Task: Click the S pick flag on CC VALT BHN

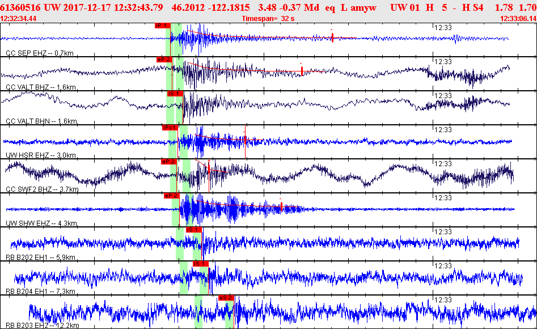Action: [x=175, y=94]
